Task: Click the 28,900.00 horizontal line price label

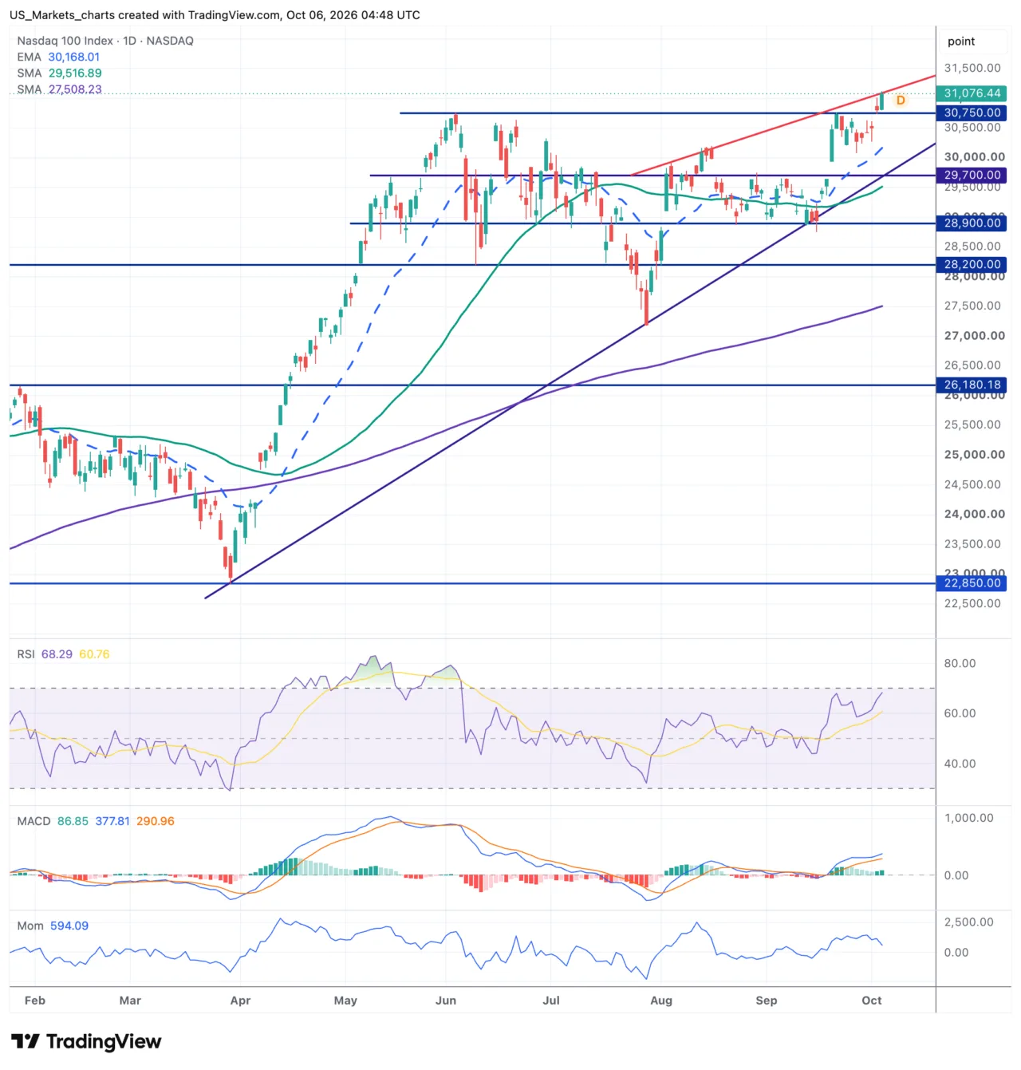Action: coord(972,223)
